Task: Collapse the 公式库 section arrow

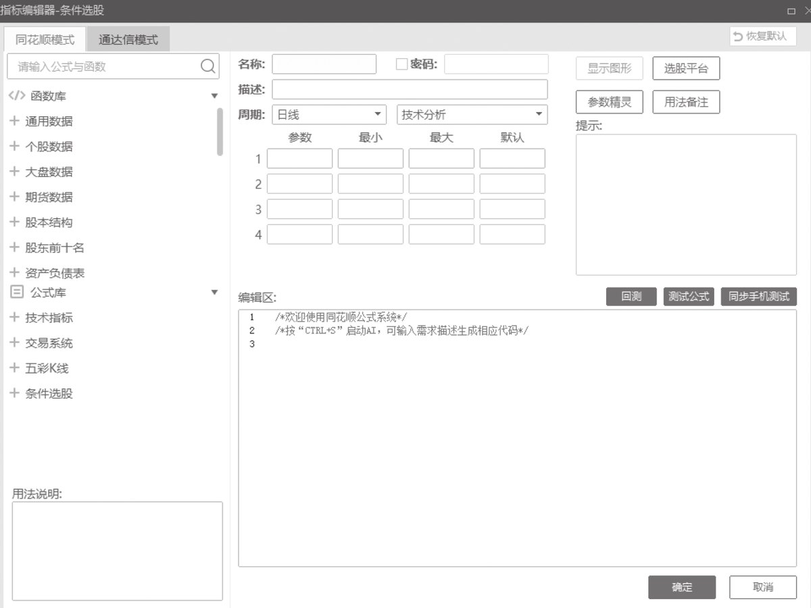Action: 215,293
